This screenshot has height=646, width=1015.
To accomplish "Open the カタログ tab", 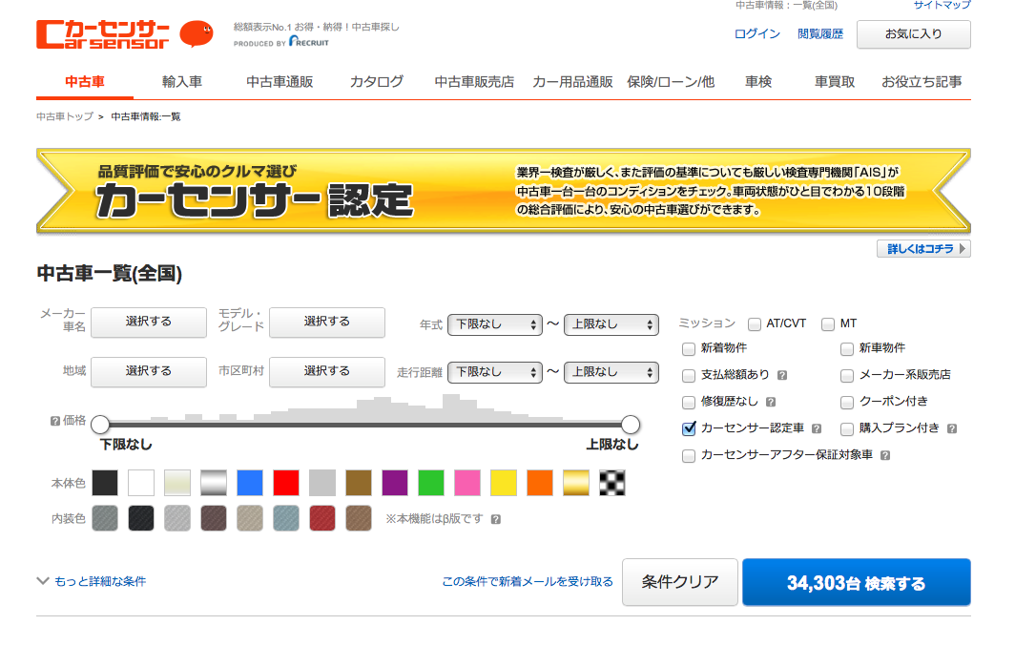I will click(377, 82).
